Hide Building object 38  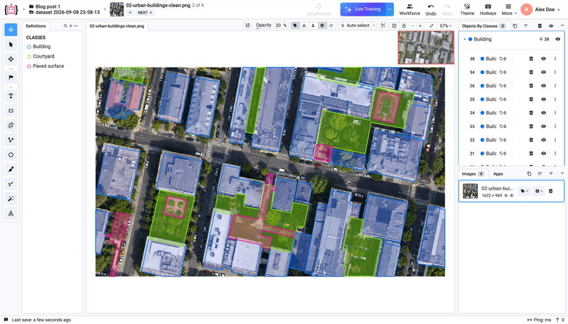click(543, 59)
